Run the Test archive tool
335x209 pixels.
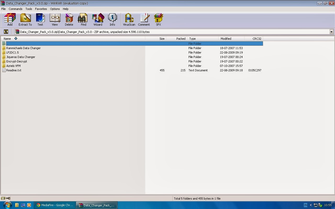tap(40, 20)
